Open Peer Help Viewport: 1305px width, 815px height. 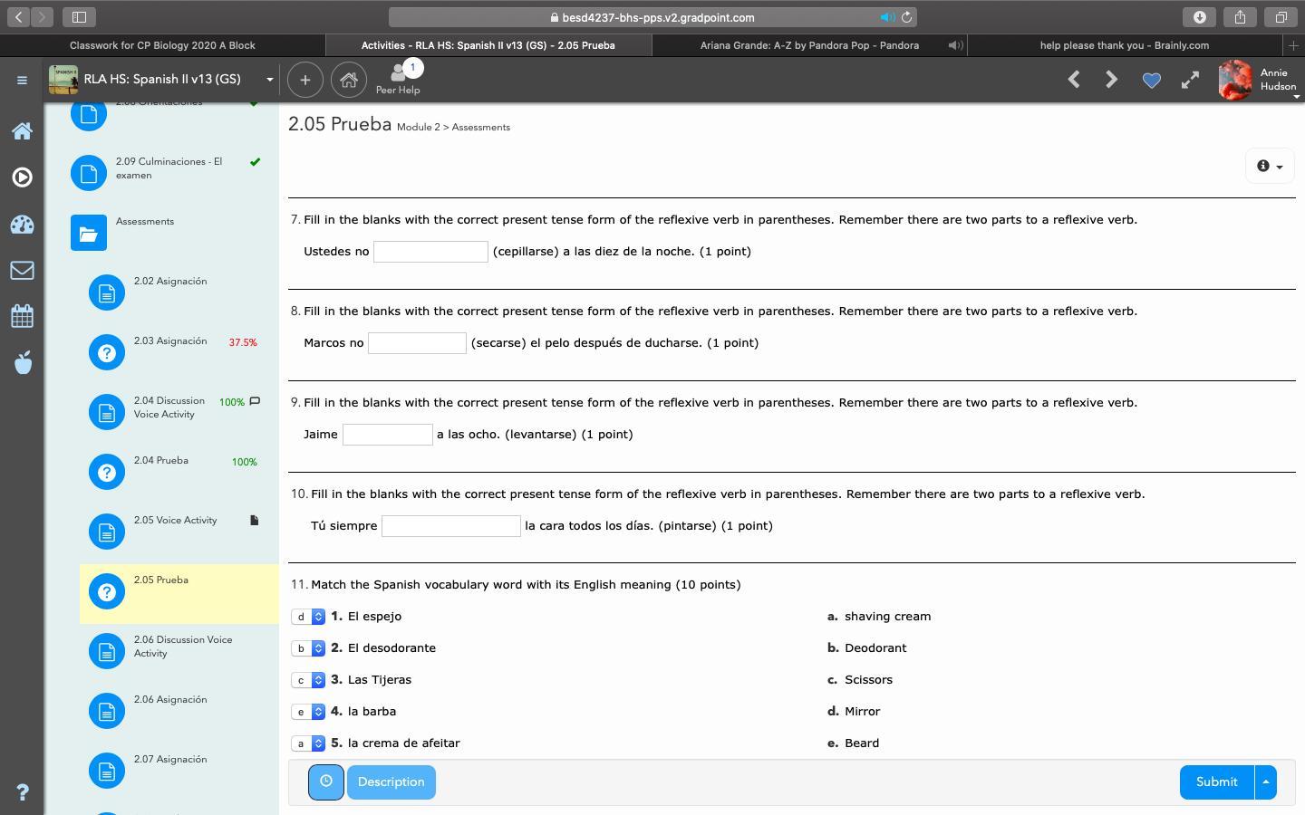pos(398,80)
